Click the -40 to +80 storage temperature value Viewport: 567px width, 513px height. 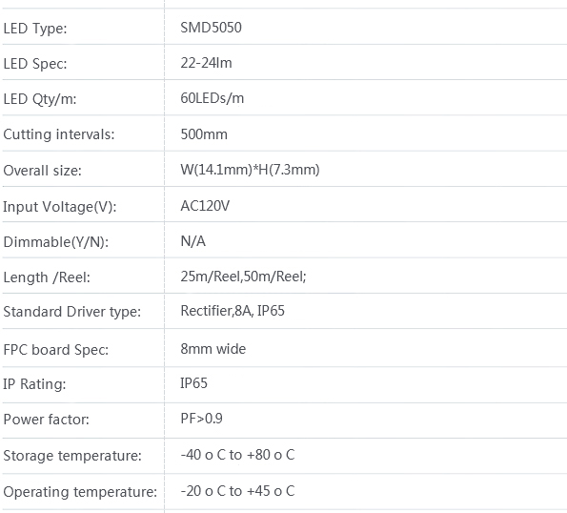pyautogui.click(x=237, y=455)
